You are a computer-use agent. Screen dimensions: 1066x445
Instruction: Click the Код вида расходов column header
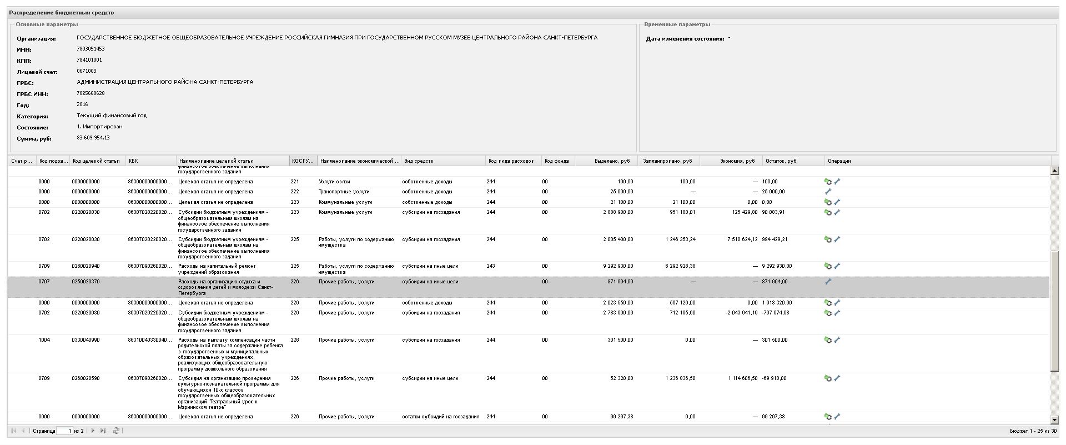pyautogui.click(x=513, y=161)
